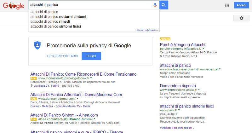
Task: Open the Bellezza sitelink
Action: pos(48,106)
